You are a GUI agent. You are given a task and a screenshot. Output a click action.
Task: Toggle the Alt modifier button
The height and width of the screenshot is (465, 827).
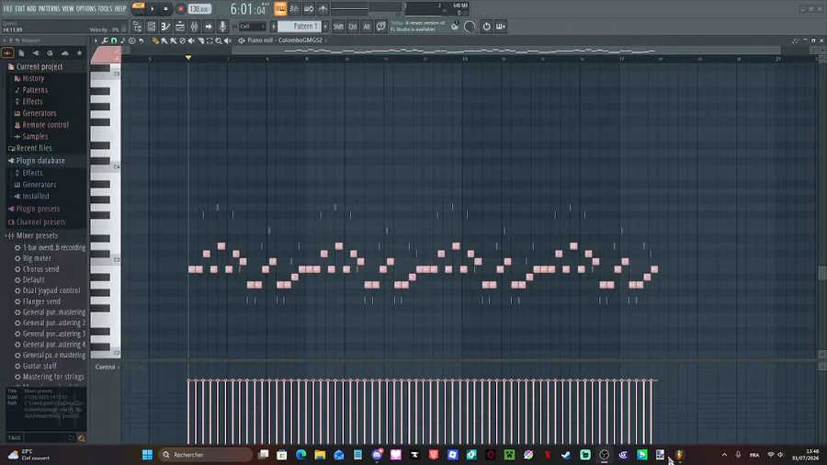click(x=367, y=27)
